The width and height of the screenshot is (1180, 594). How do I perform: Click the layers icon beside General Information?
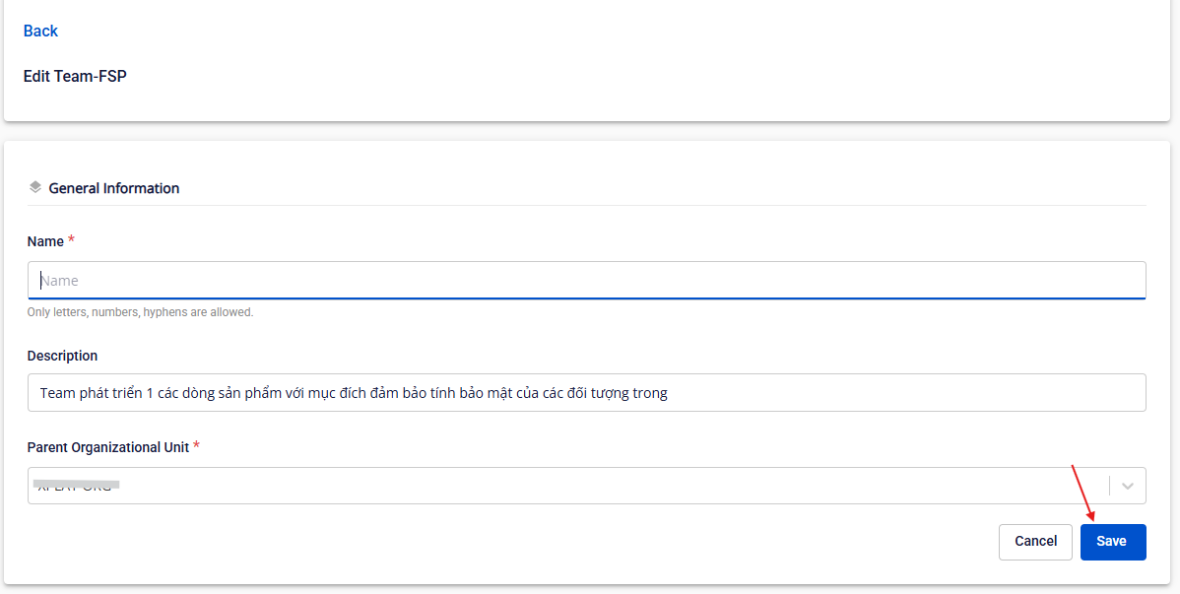35,187
